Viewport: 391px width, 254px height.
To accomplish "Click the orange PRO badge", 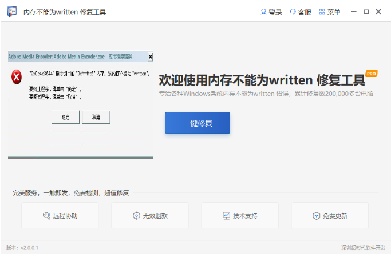I will tap(371, 74).
